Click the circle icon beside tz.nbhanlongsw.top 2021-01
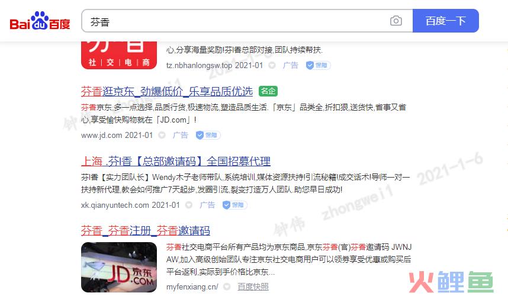 point(272,65)
